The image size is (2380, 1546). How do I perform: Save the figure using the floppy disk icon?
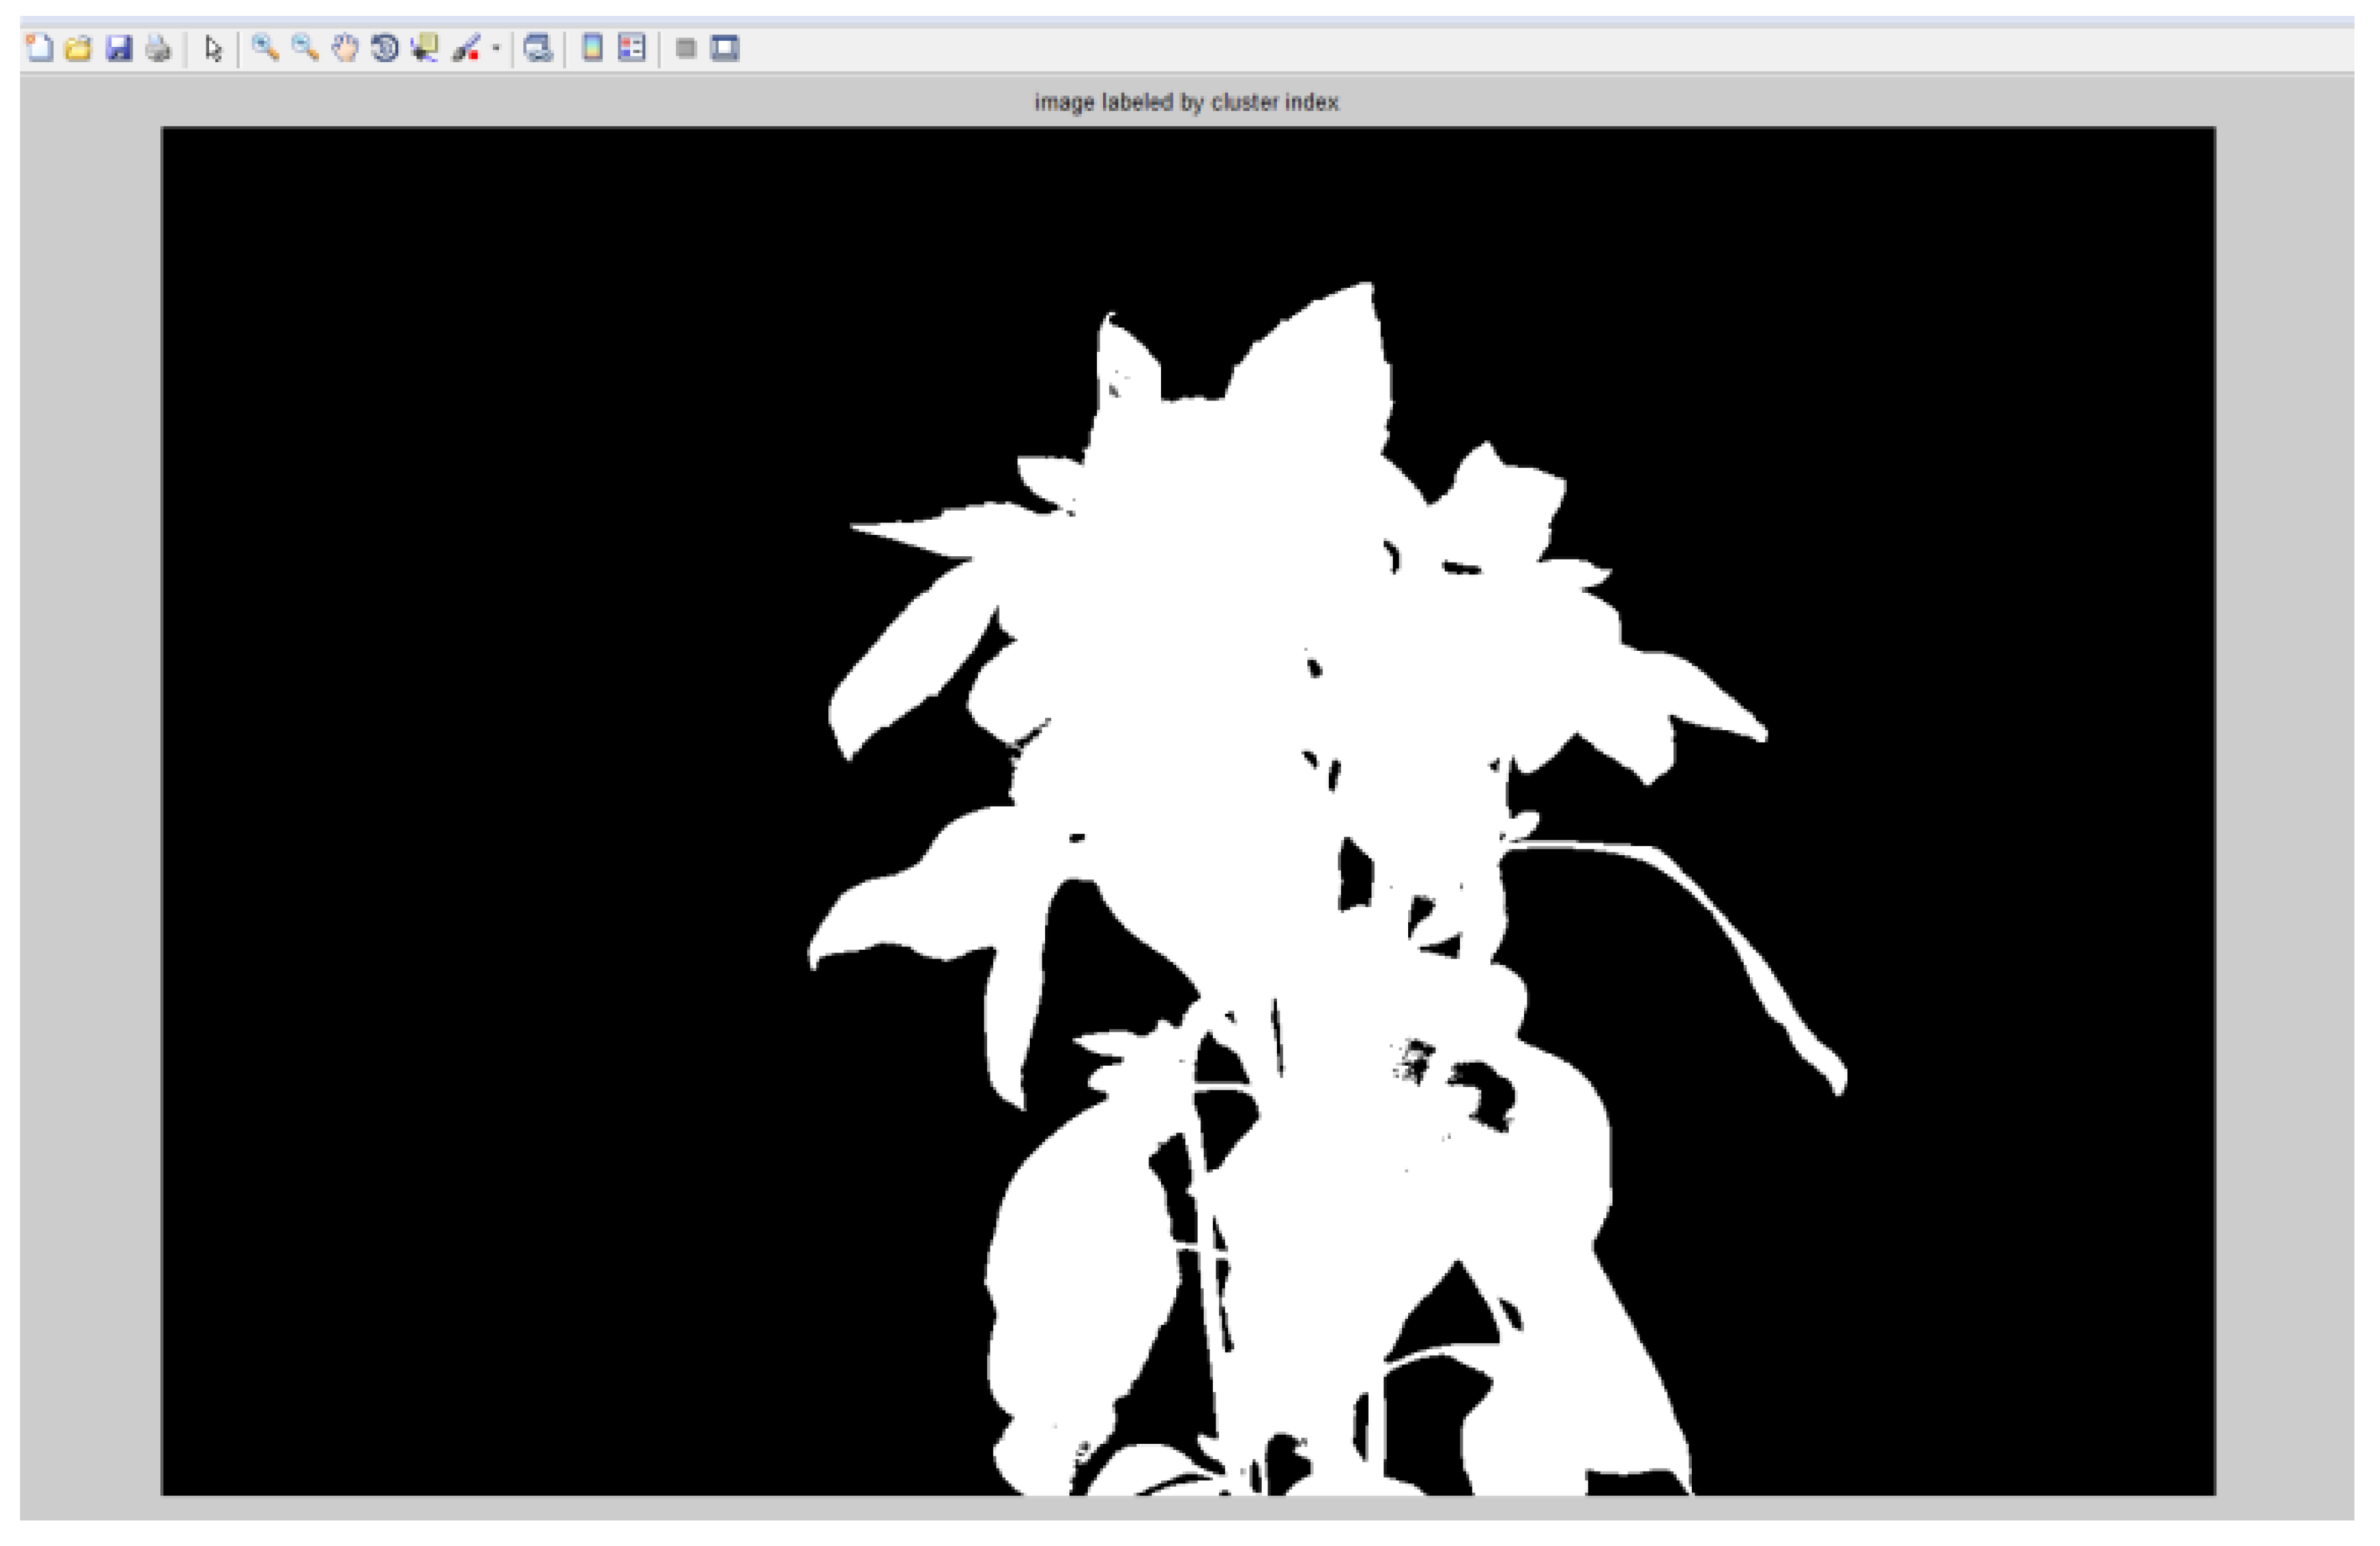(x=119, y=48)
